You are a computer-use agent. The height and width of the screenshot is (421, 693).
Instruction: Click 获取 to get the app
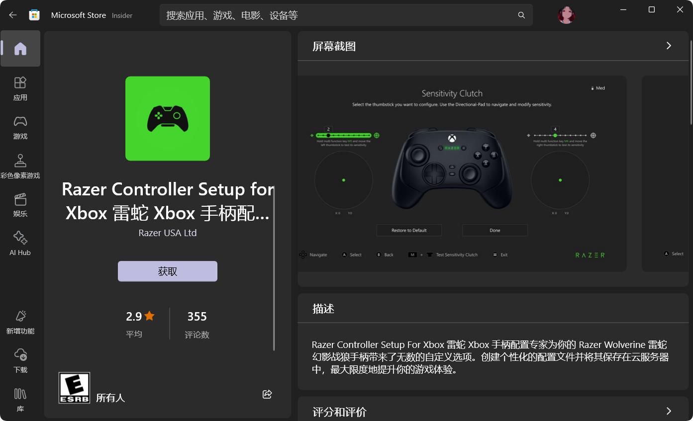(168, 271)
